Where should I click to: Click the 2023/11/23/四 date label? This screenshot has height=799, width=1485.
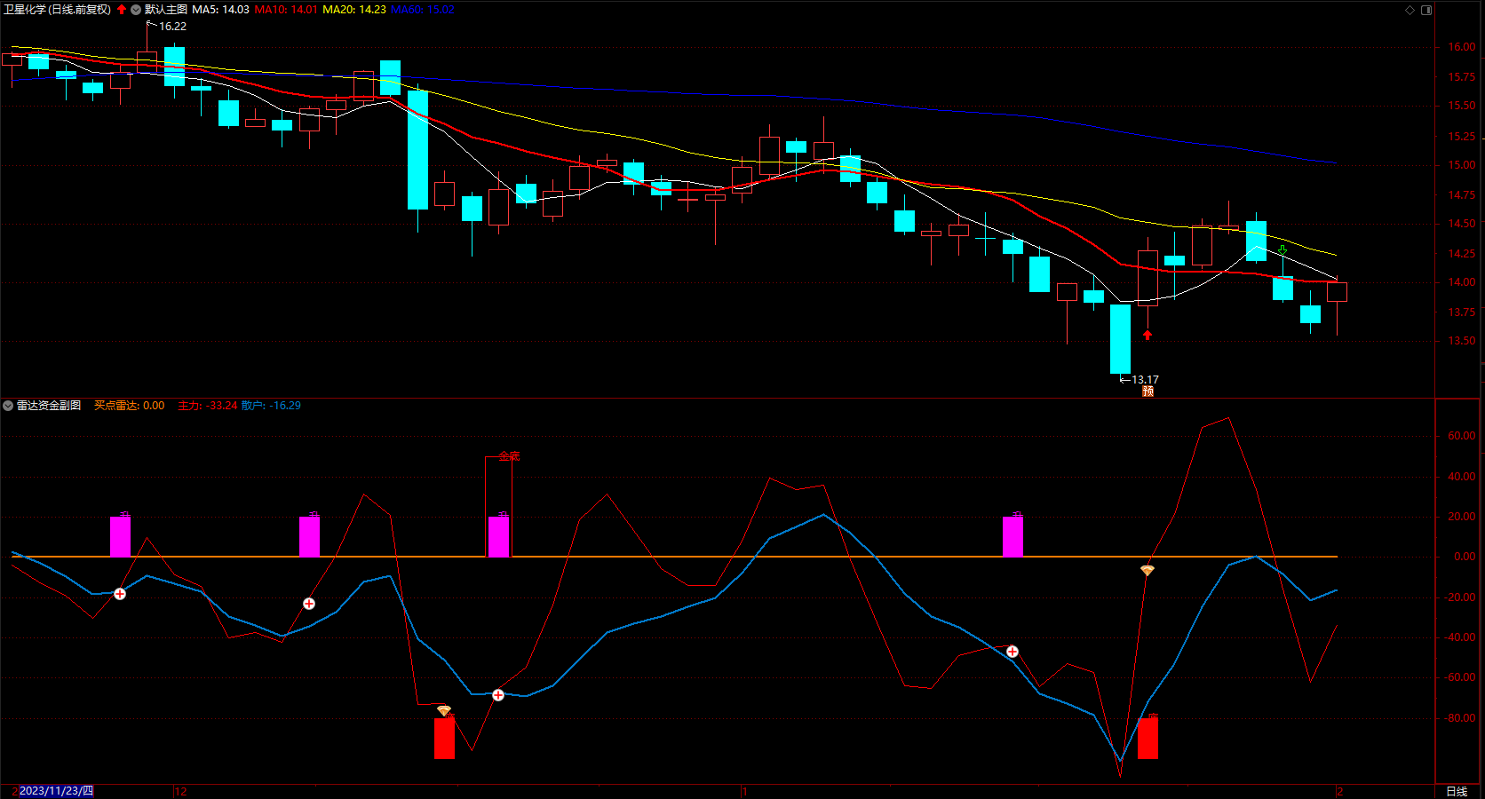pyautogui.click(x=56, y=791)
